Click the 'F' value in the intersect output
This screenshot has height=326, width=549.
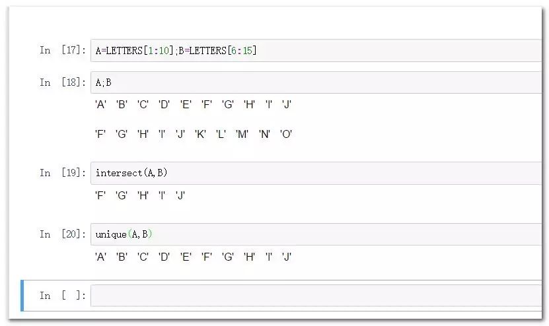(x=100, y=195)
